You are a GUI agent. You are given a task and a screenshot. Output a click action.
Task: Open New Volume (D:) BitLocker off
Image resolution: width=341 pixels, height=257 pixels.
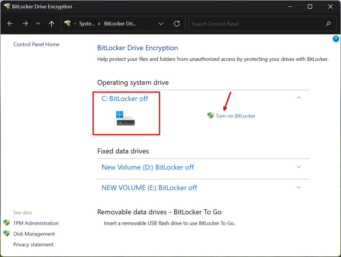click(148, 167)
